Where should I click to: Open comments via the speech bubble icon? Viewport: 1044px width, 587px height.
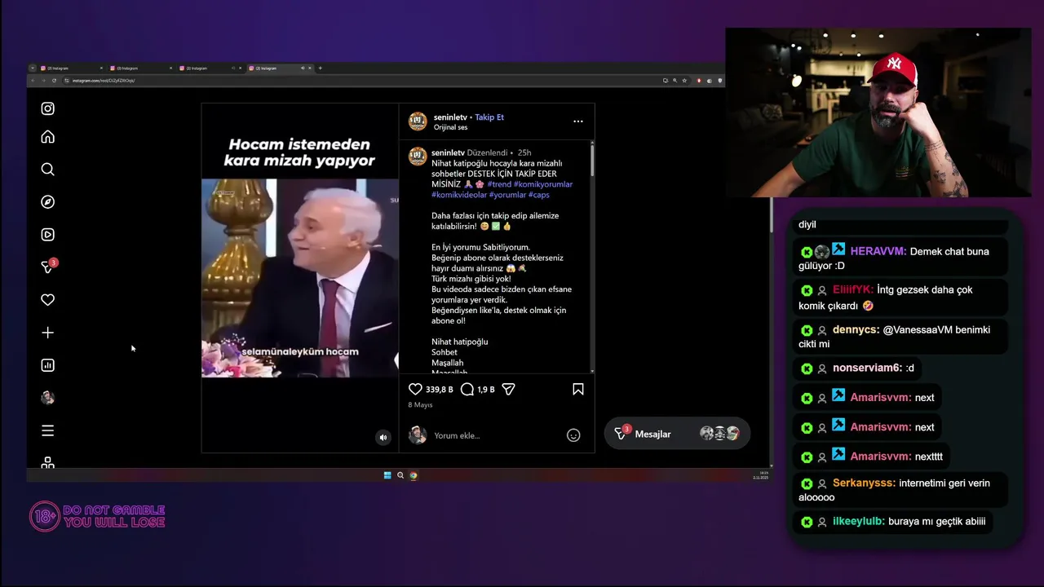pyautogui.click(x=467, y=390)
